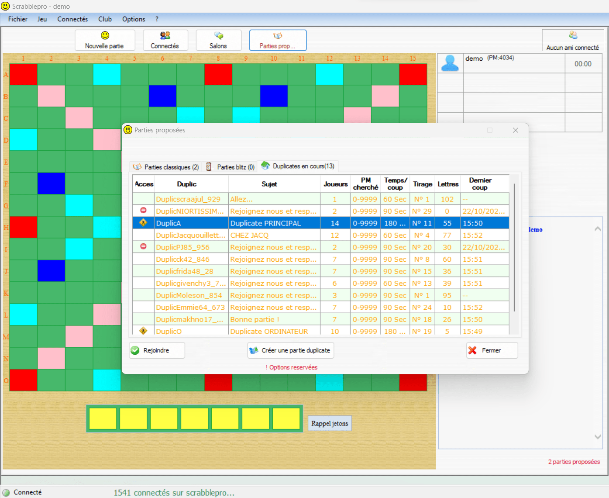Select the Duplicck42_846 game row
The image size is (609, 498).
tap(321, 259)
